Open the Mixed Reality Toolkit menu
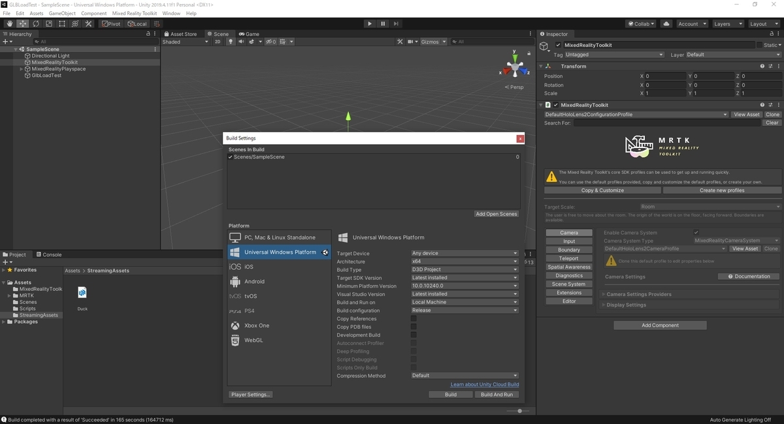Screen dimensions: 784x424 coord(134,13)
